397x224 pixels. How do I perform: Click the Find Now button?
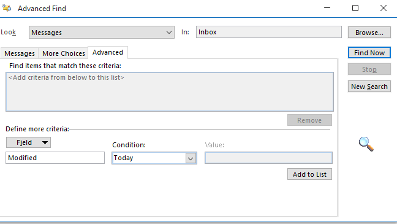point(369,53)
